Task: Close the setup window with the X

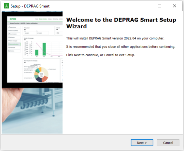Action: [x=175, y=6]
